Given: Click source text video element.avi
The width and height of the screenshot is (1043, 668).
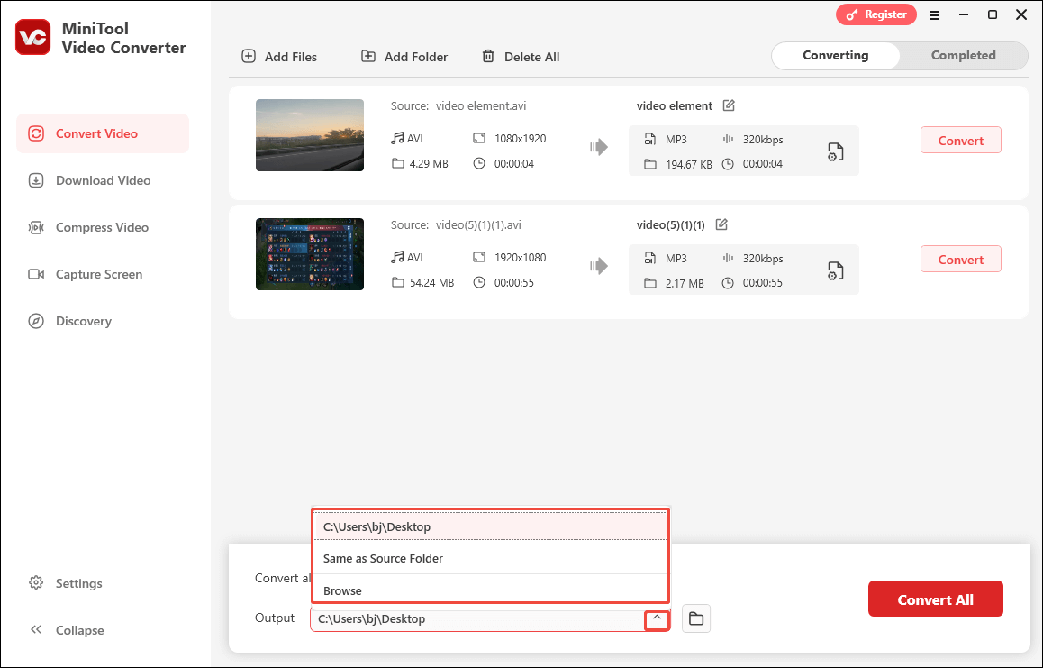Looking at the screenshot, I should pyautogui.click(x=481, y=105).
